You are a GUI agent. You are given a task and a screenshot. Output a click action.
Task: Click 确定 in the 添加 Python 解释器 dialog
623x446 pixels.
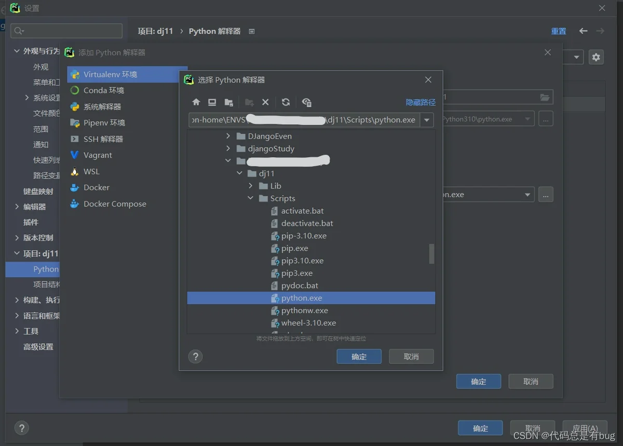click(x=479, y=382)
